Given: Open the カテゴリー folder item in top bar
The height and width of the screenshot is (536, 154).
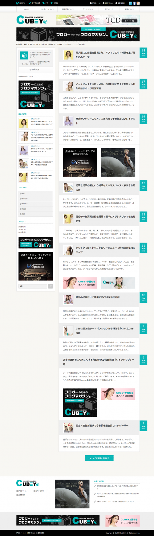Looking at the screenshot, I should tap(21, 3).
